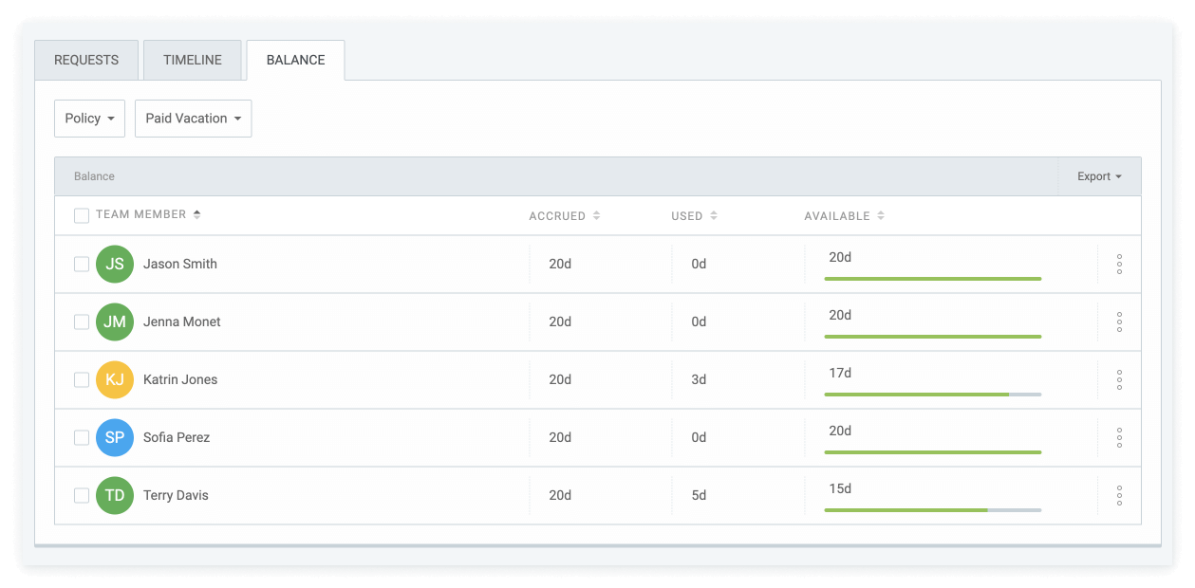This screenshot has width=1195, height=588.
Task: Open the Policy dropdown
Action: click(x=89, y=118)
